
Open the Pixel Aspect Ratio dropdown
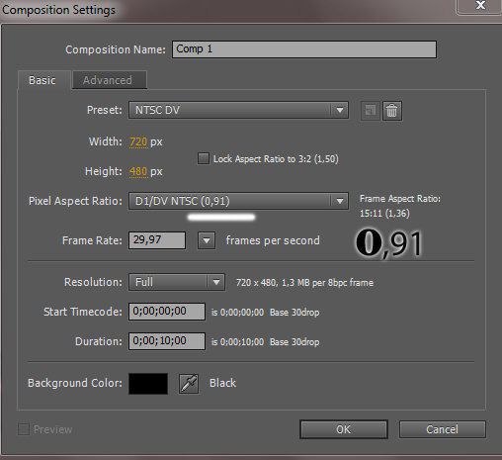[x=238, y=201]
